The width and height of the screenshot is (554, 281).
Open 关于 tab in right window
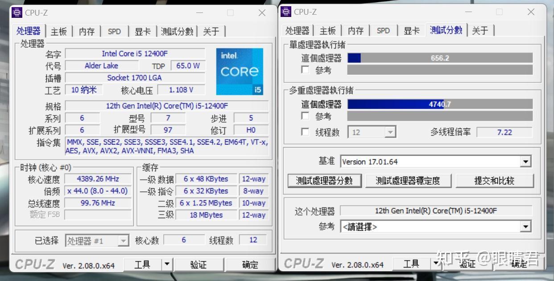pyautogui.click(x=480, y=30)
